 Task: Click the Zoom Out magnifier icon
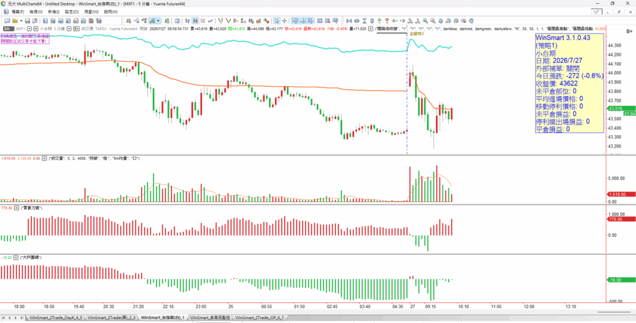click(x=432, y=20)
